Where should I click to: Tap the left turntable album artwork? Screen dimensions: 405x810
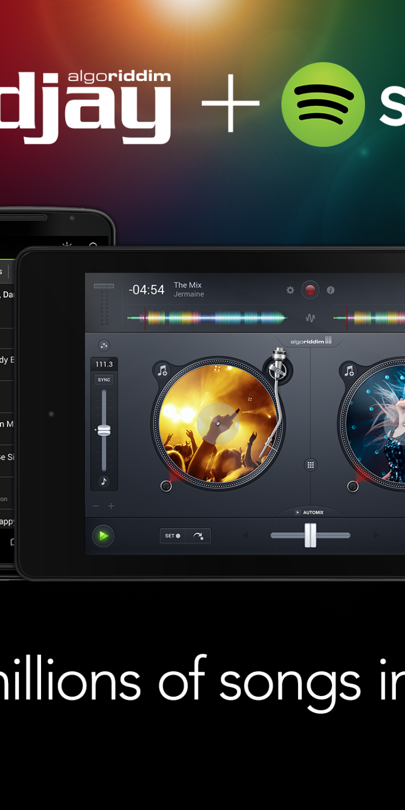[218, 423]
